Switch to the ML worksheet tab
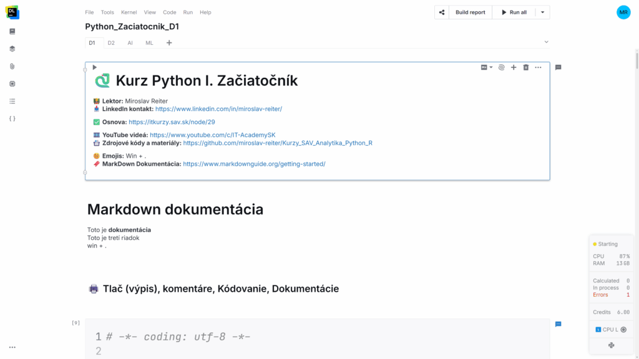This screenshot has height=359, width=639. (x=149, y=43)
